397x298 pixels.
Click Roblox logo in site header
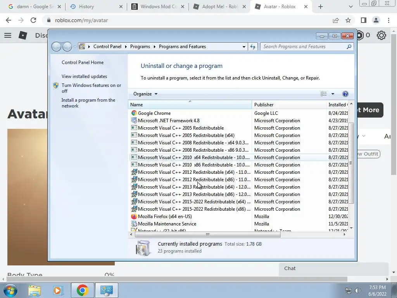pyautogui.click(x=23, y=35)
